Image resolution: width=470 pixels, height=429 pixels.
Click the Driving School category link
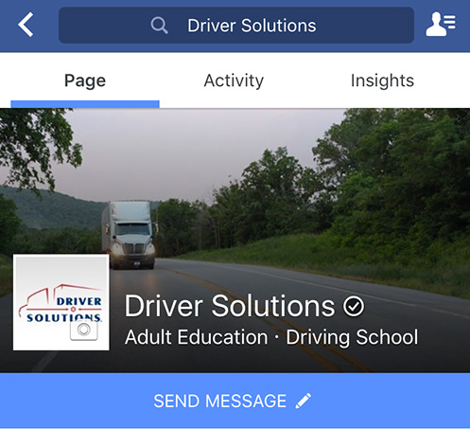tap(352, 337)
